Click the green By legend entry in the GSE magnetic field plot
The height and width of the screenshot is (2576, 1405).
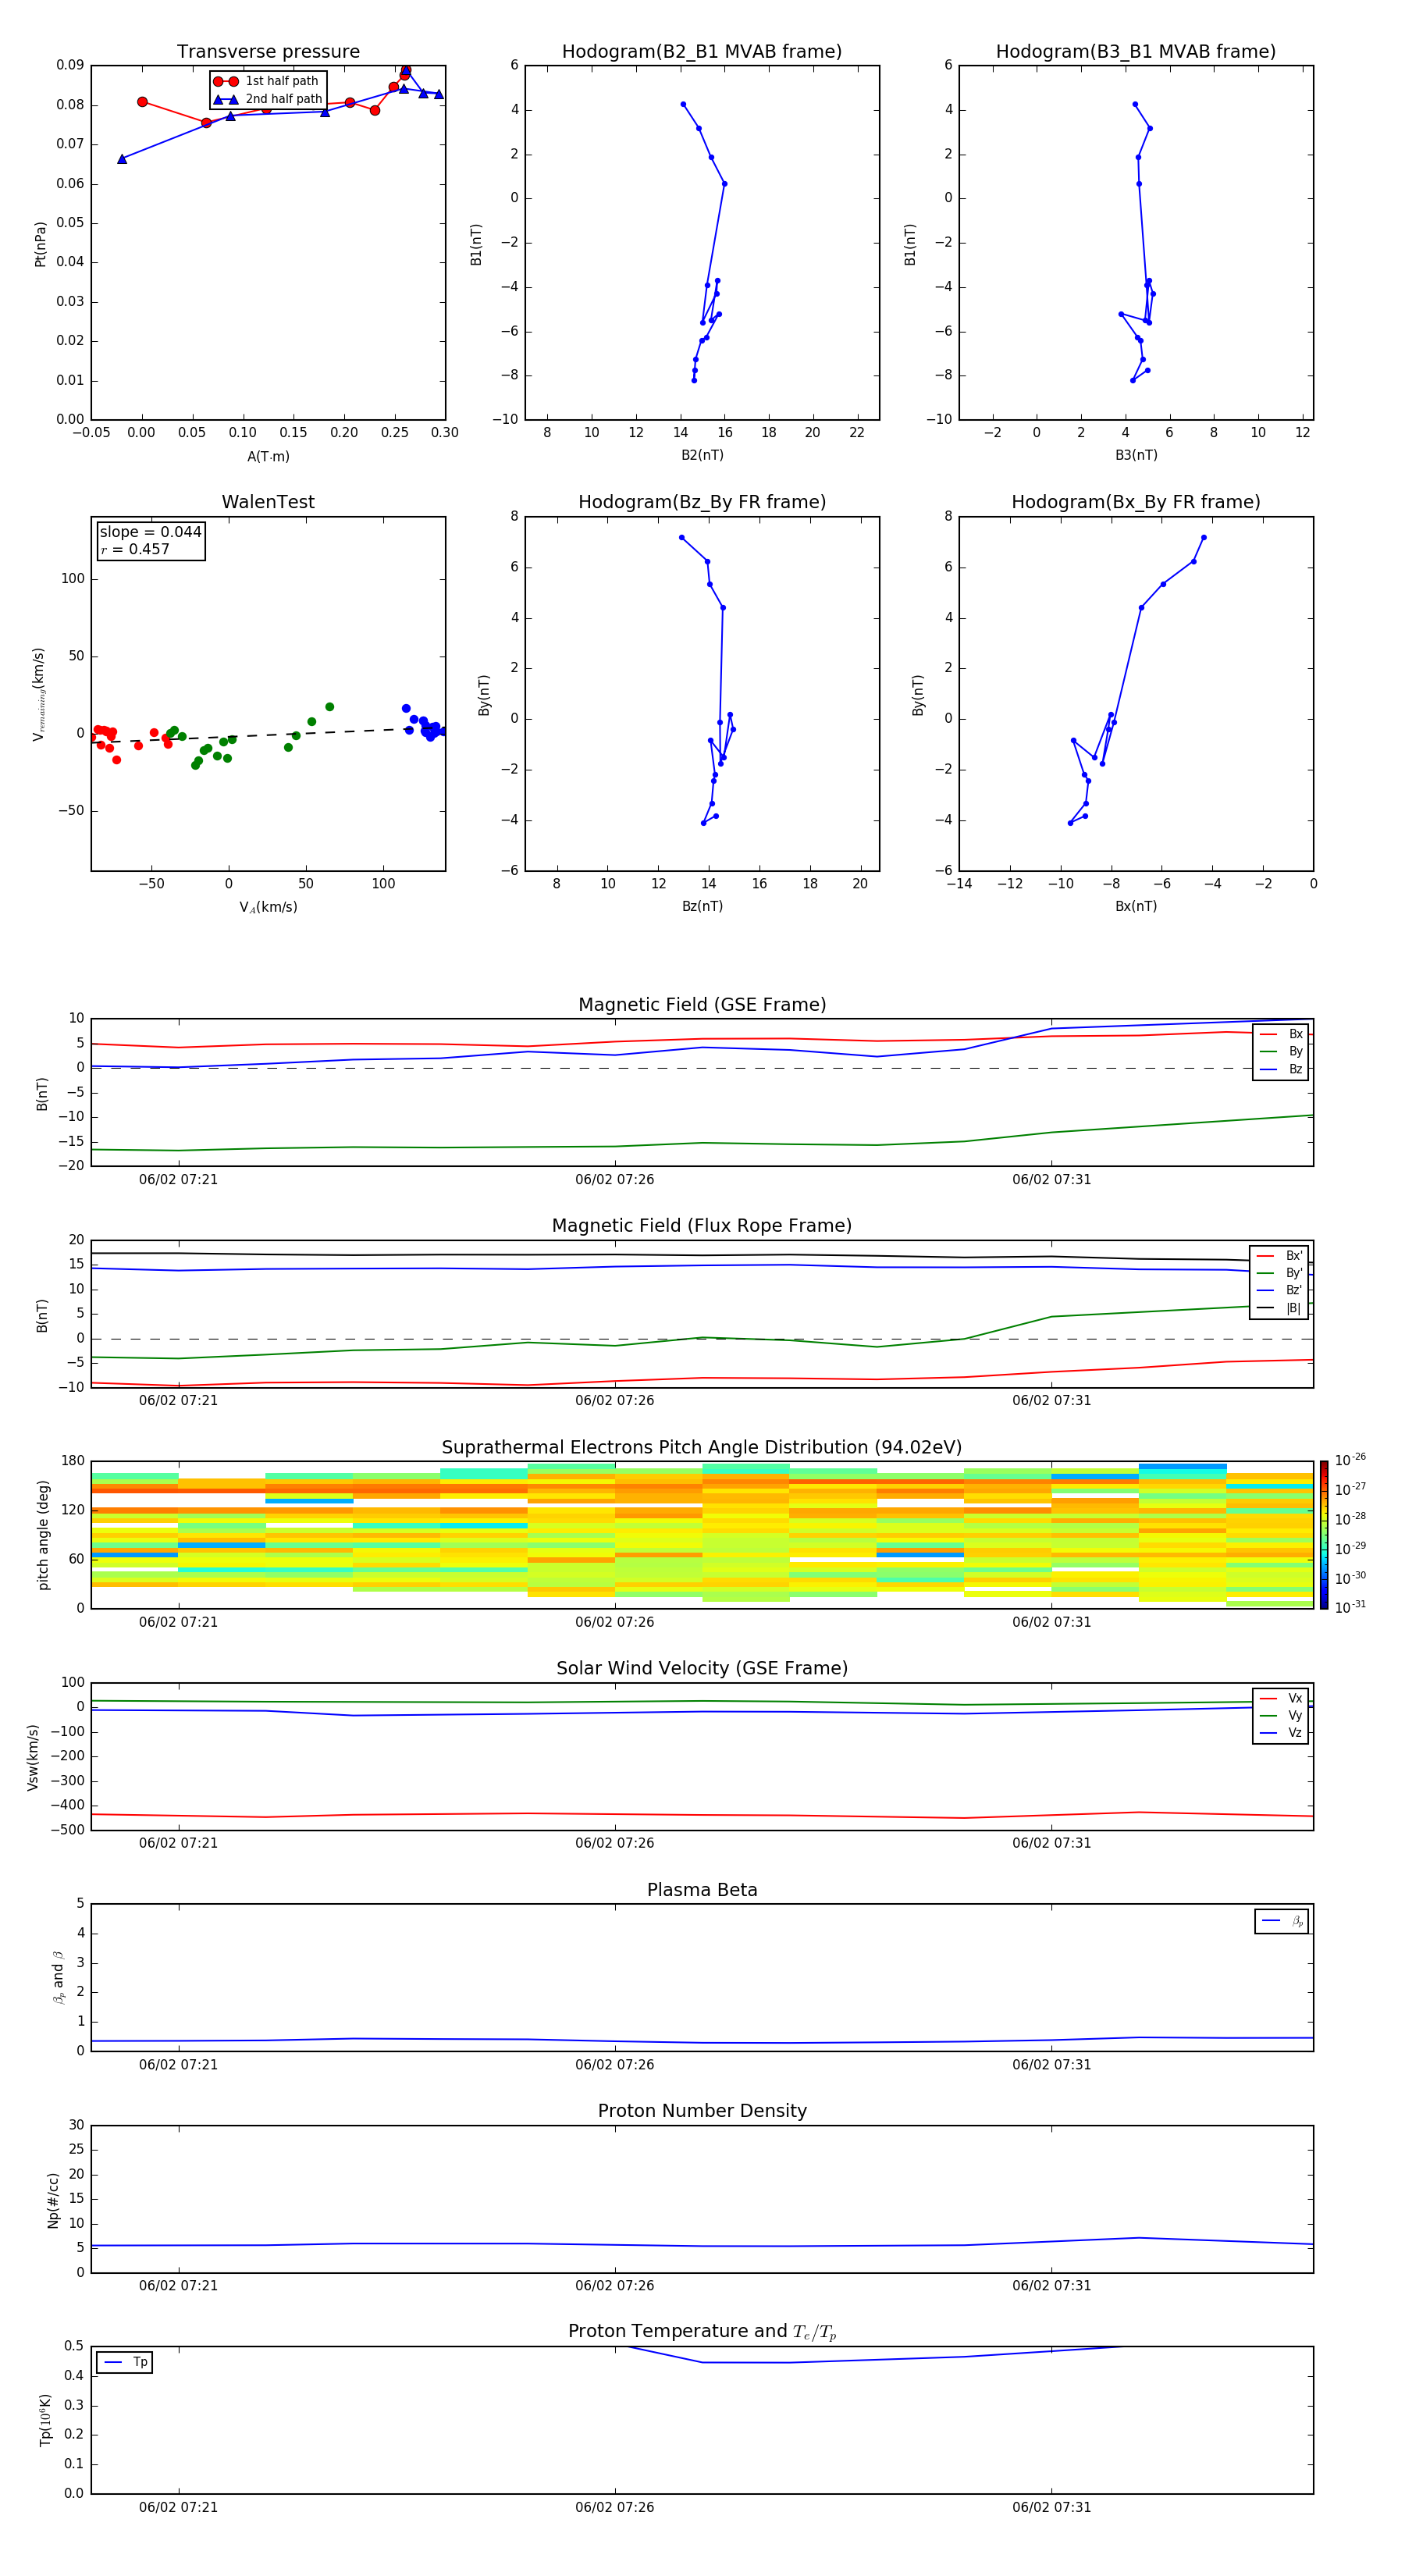(1281, 1052)
